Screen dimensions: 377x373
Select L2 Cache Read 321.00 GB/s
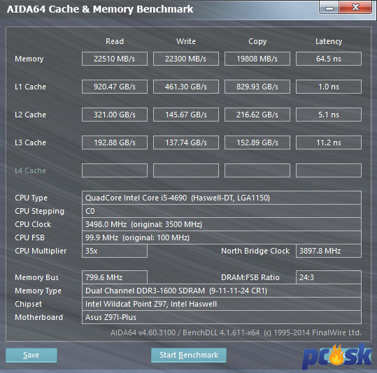[115, 115]
